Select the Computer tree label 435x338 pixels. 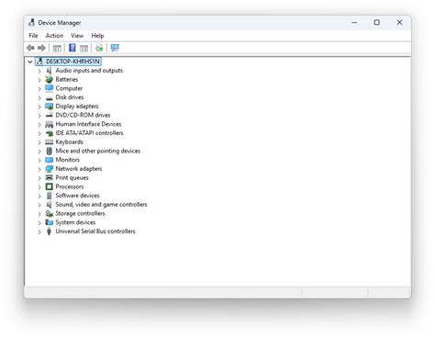[x=69, y=88]
